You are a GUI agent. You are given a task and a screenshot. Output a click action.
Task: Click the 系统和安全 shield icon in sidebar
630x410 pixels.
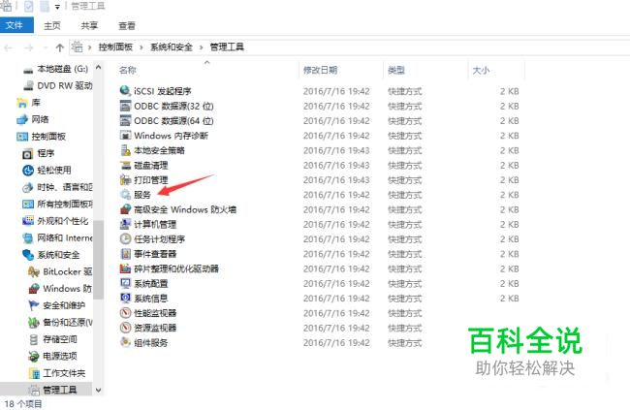point(28,255)
